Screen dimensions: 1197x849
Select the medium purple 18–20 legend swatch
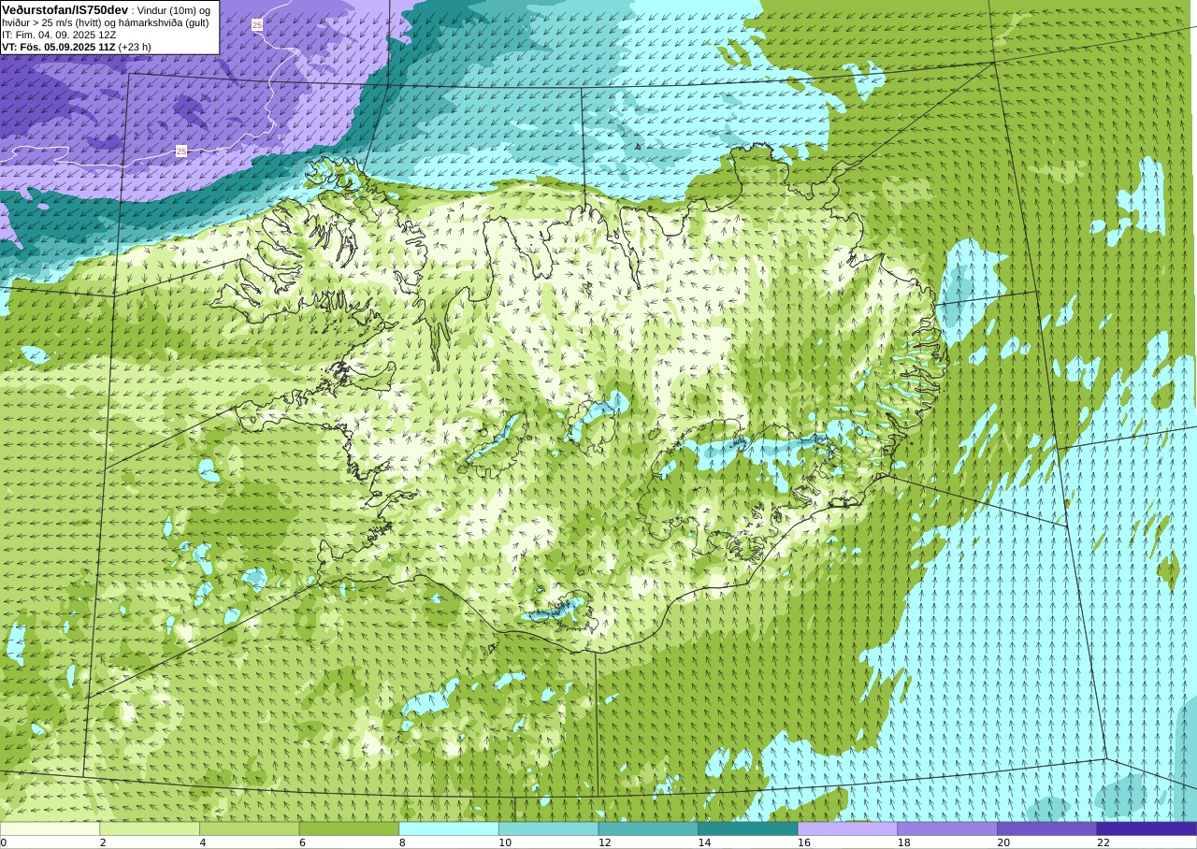click(947, 828)
